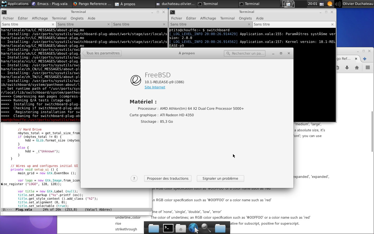Close the Pango Reference browser tab
Viewport: 374px width, 234px height.
click(x=356, y=59)
